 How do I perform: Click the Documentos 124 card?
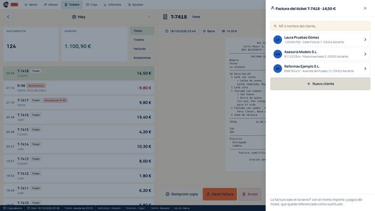31,44
